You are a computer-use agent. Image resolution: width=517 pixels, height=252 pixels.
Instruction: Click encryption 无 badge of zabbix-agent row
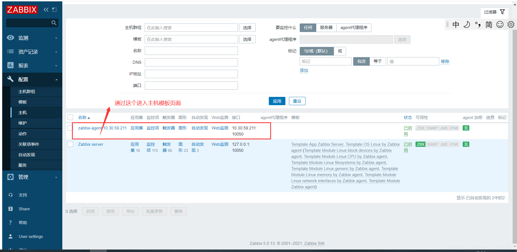pos(466,128)
